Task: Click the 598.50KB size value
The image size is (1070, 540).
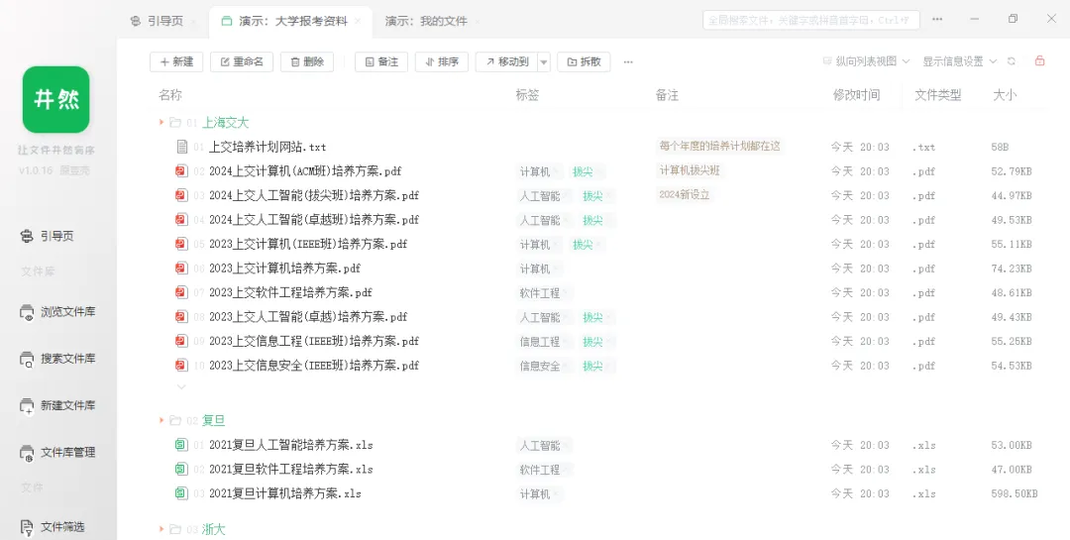Action: point(1015,493)
